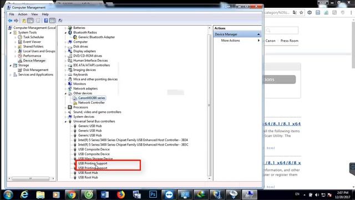Click the bookmark star in Chrome
This screenshot has height=200, width=355.
(301, 13)
